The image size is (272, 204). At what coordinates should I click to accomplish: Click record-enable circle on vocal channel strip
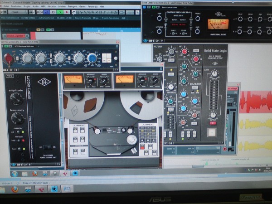tap(225, 149)
